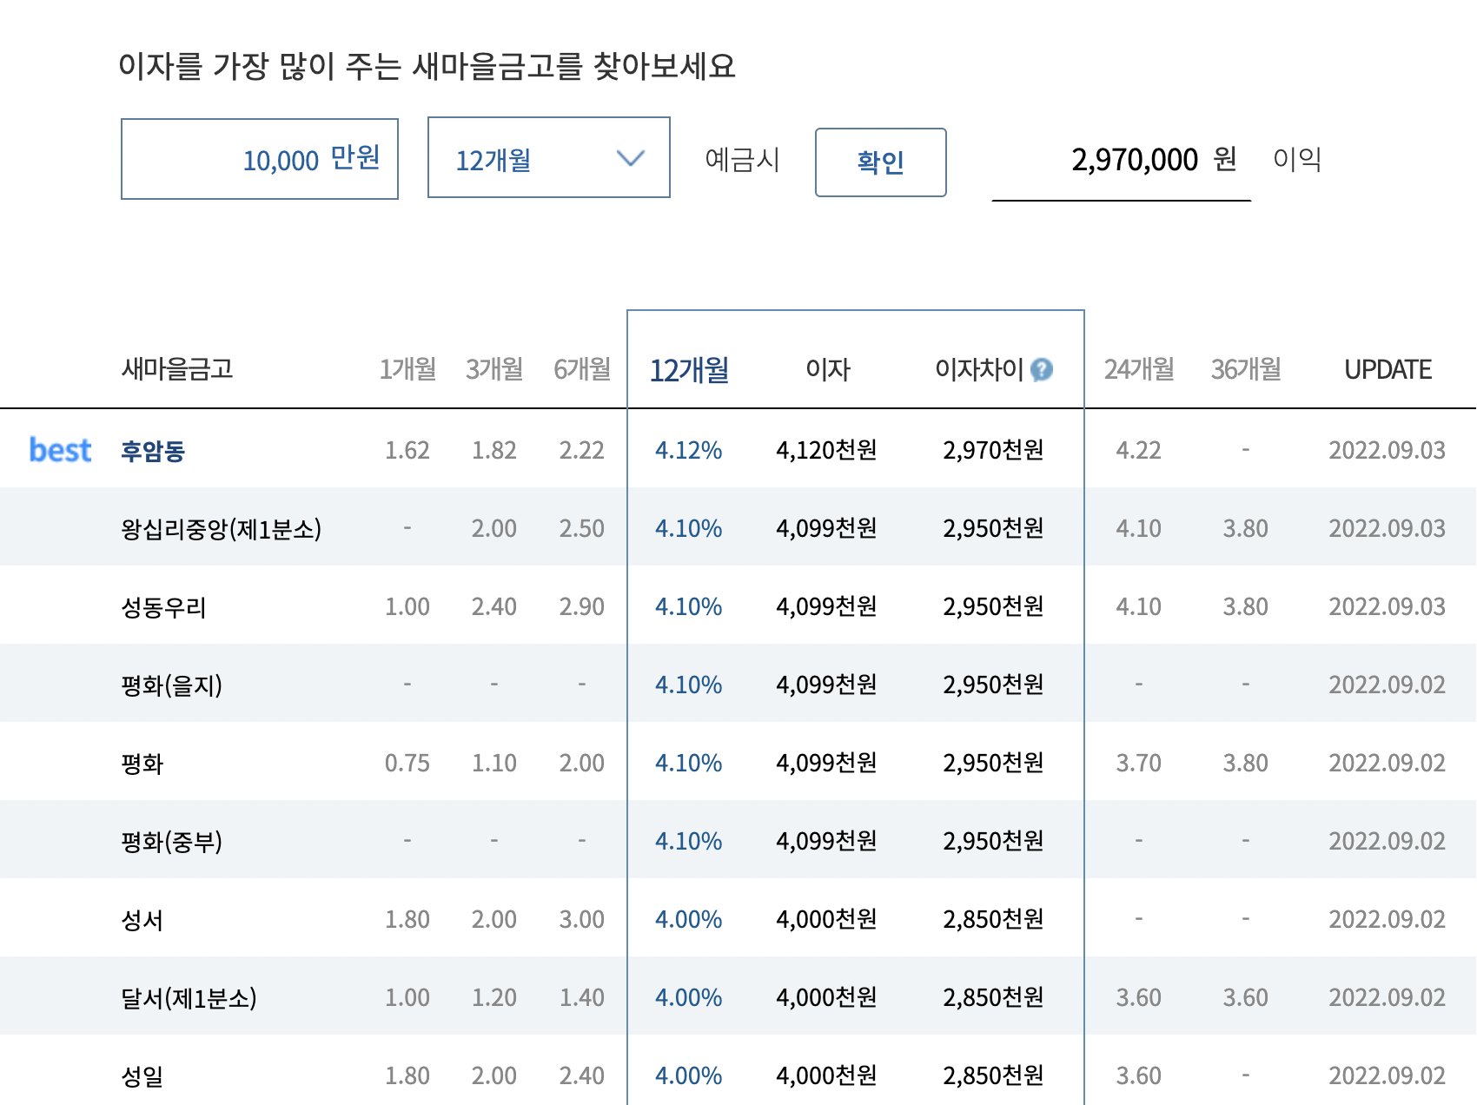Click the 새마을금고 column header
The width and height of the screenshot is (1477, 1105).
pos(177,369)
